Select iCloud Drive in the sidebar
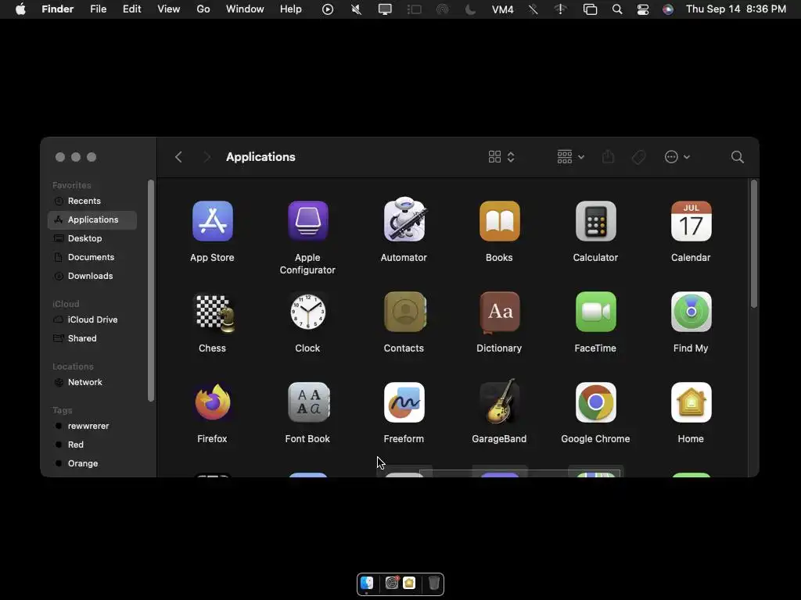801x600 pixels. 92,320
